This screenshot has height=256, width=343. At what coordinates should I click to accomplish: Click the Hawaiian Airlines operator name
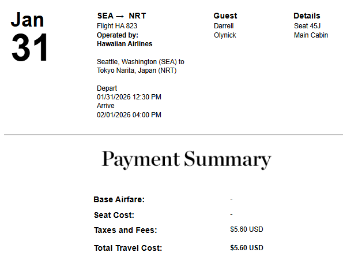pos(125,44)
